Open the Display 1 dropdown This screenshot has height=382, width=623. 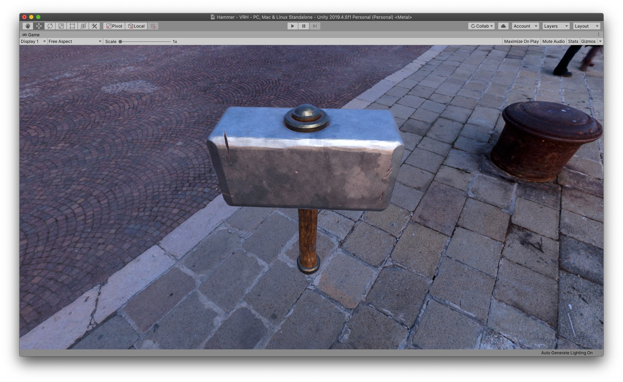click(33, 41)
